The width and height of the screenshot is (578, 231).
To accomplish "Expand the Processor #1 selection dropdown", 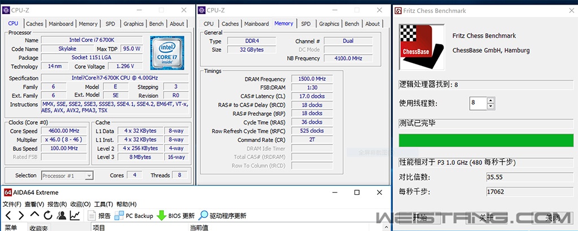I will click(89, 176).
